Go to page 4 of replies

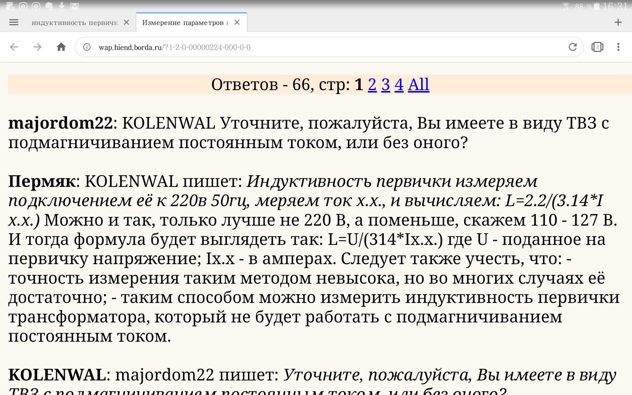[x=399, y=84]
